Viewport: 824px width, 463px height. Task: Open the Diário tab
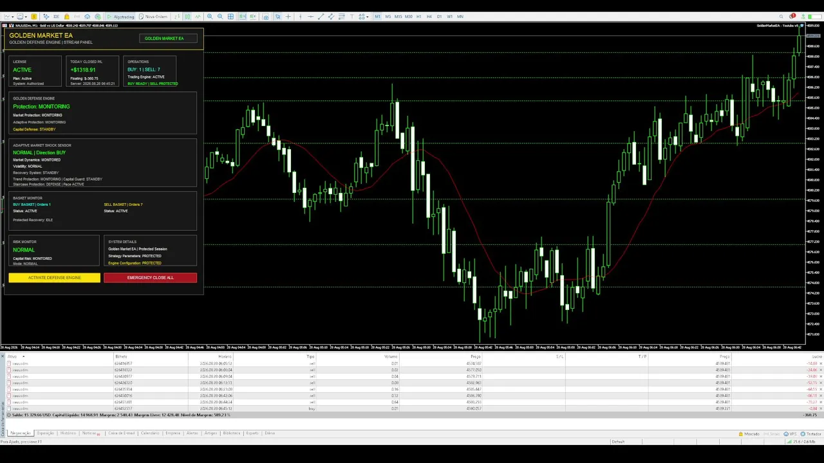[x=270, y=433]
